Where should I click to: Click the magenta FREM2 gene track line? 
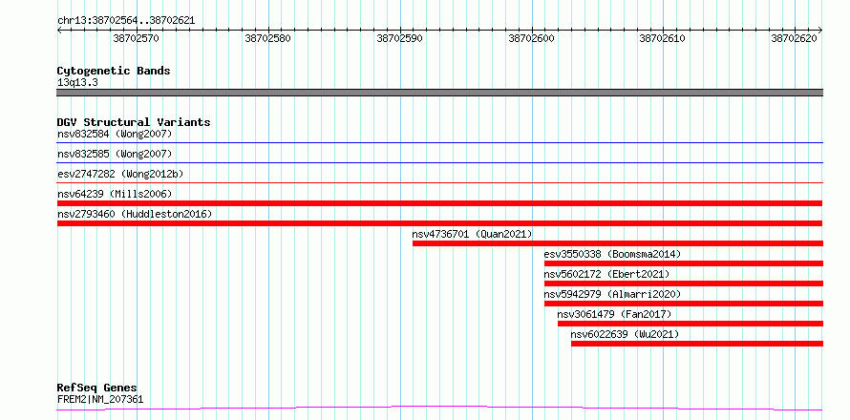(x=439, y=409)
